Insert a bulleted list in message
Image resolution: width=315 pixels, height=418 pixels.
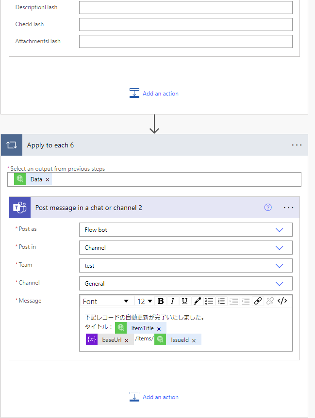pos(209,301)
